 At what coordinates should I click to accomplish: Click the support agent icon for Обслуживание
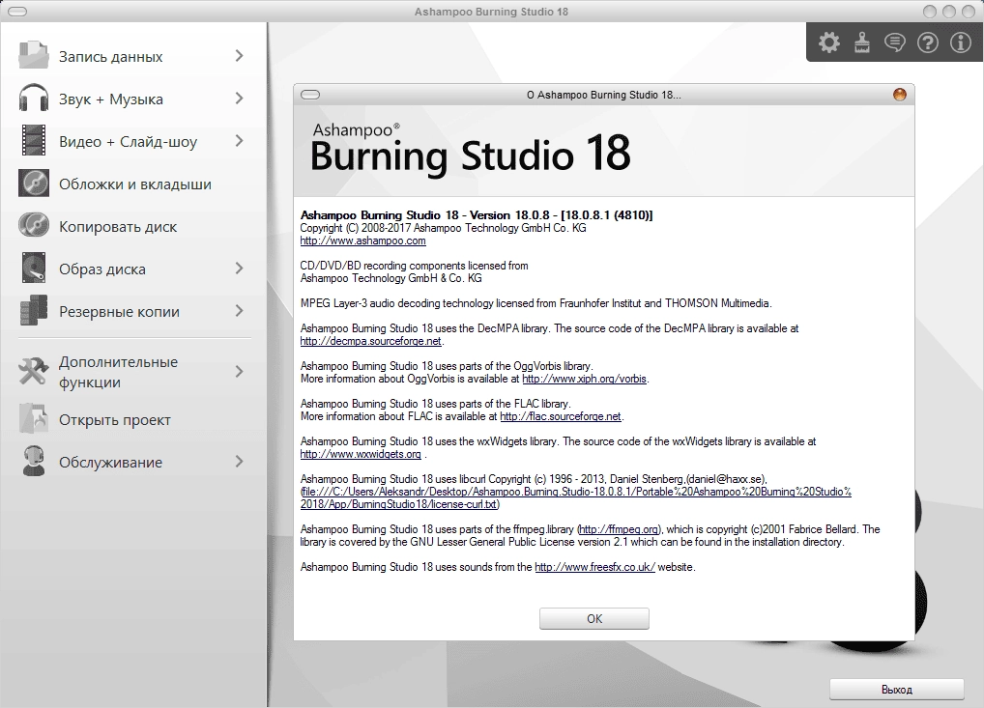tap(33, 462)
